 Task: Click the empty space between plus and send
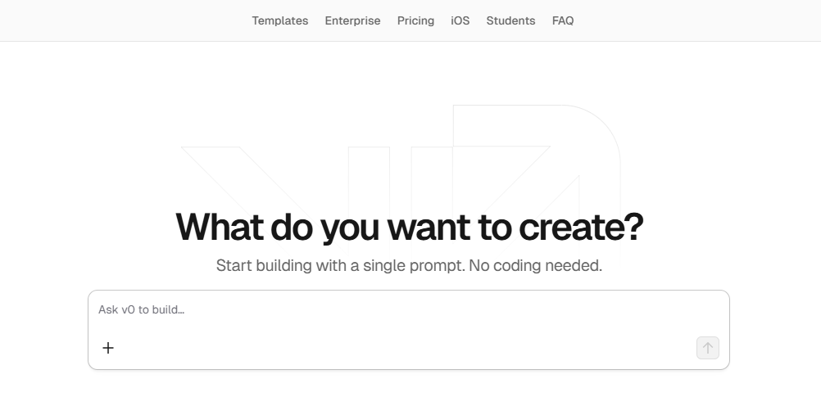(x=401, y=348)
